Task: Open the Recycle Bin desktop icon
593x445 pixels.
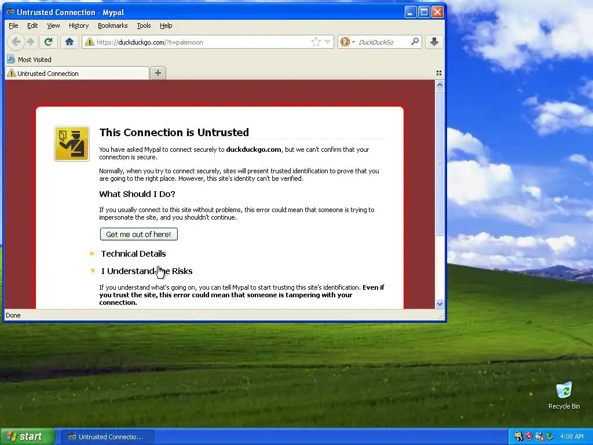Action: (x=564, y=396)
